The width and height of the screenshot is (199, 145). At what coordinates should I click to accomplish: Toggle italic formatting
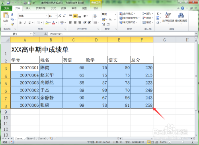click(x=25, y=23)
